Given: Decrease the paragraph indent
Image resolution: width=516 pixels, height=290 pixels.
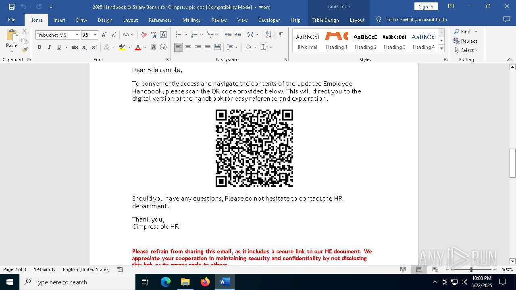Looking at the screenshot, I should (228, 35).
